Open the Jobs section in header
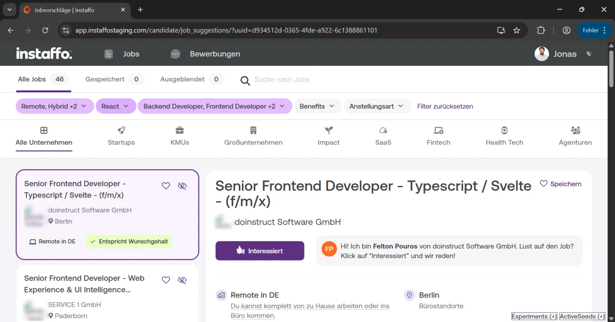This screenshot has width=615, height=322. (x=122, y=54)
